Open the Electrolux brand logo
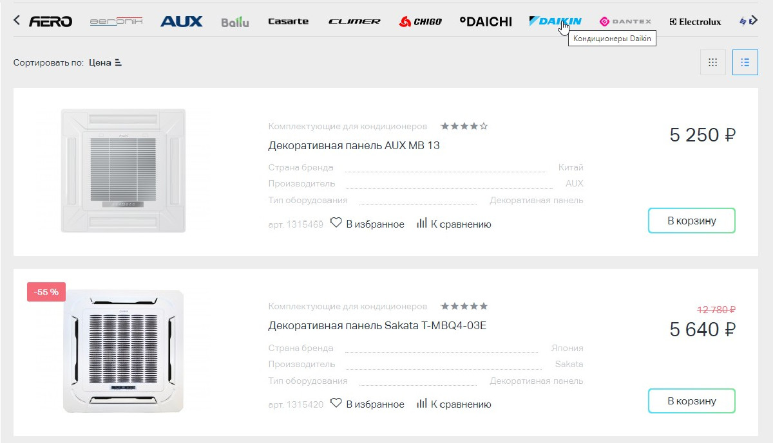Image resolution: width=773 pixels, height=443 pixels. 695,22
